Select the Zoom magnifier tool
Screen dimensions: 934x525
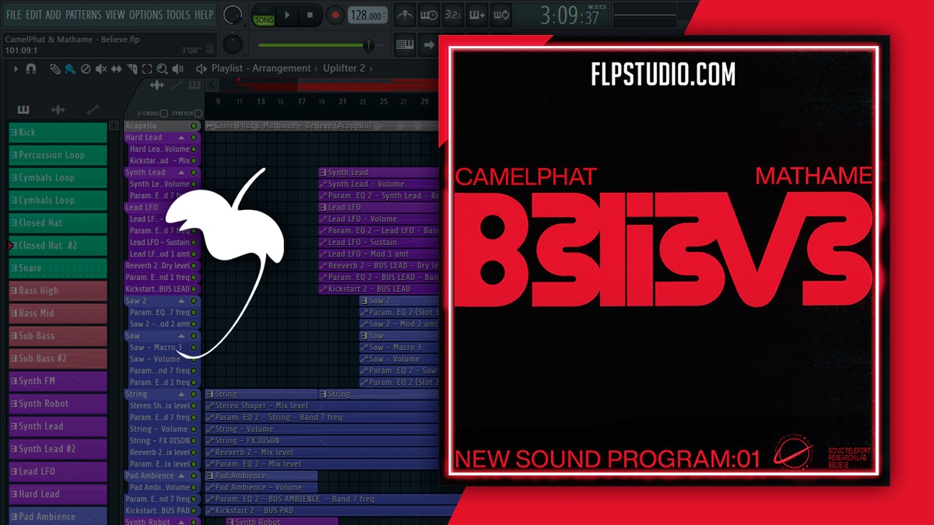pos(163,68)
